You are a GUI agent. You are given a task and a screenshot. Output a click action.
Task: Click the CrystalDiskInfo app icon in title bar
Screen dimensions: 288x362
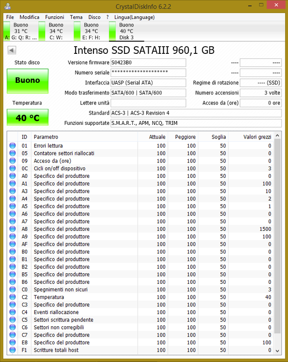pyautogui.click(x=7, y=6)
